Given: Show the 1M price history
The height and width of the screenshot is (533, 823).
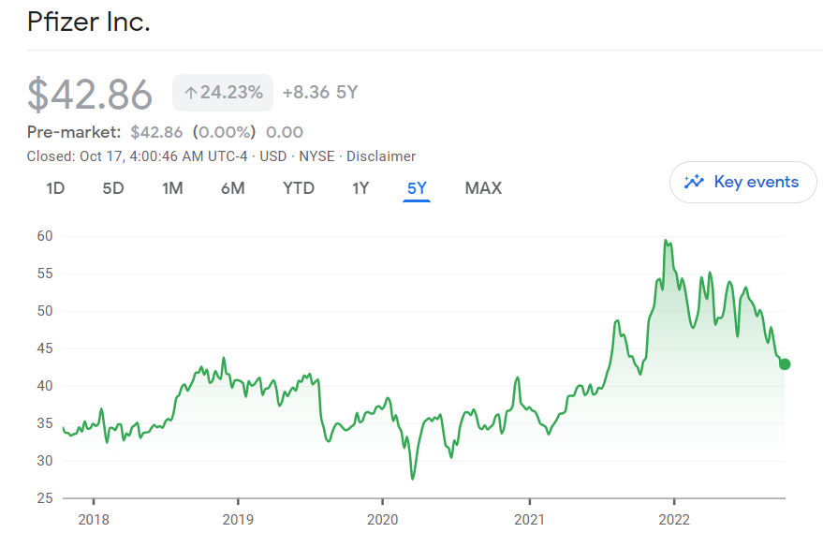Looking at the screenshot, I should 172,188.
